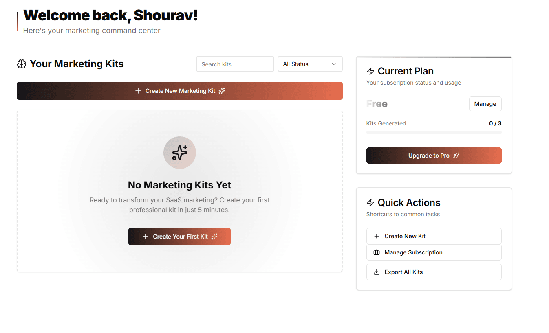Click the Kits Generated progress bar
Viewport: 549px width, 333px height.
pos(434,132)
